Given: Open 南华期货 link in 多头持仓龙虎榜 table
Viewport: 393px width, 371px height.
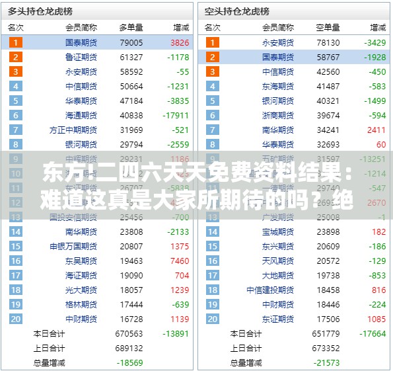Looking at the screenshot, I should coord(81,231).
